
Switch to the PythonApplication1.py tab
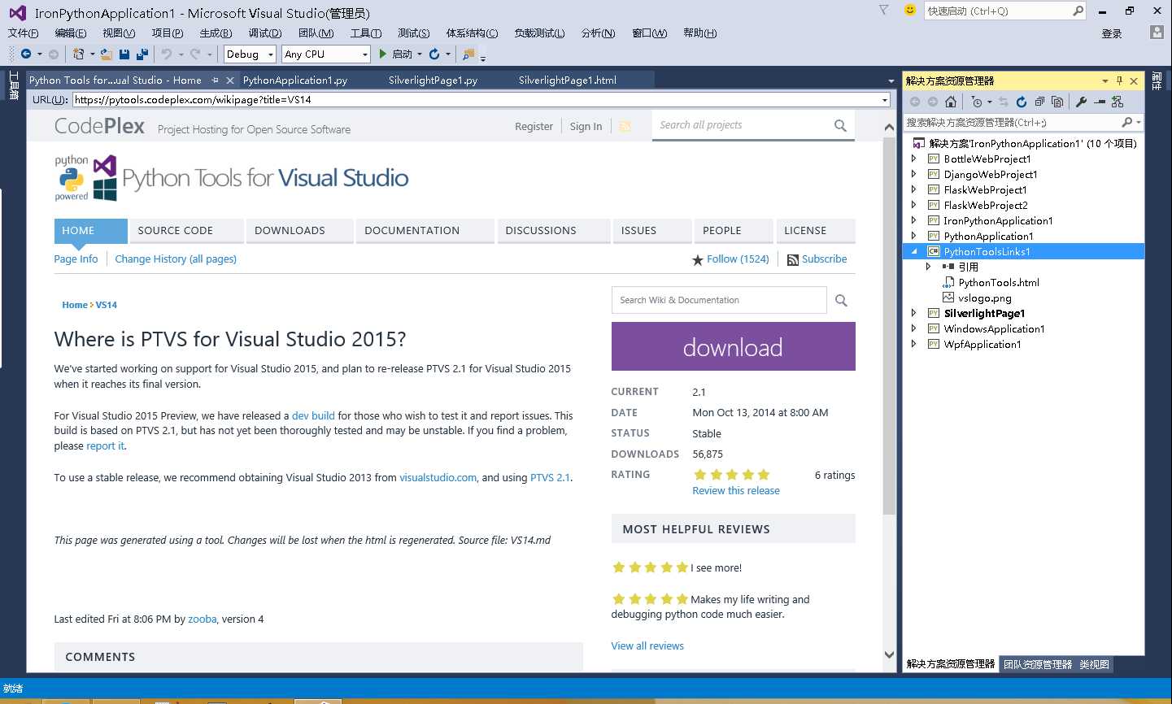295,80
